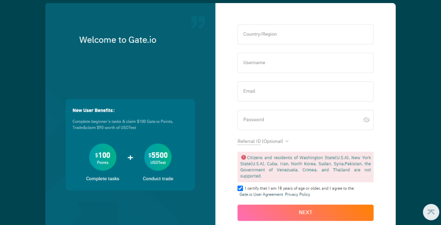Click the scroll-to-top arrow button
Screen dimensions: 441x225
point(431,212)
